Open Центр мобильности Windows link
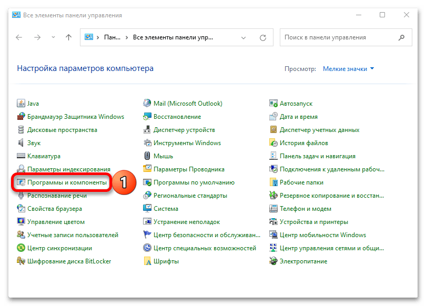This screenshot has width=426, height=306. click(323, 235)
